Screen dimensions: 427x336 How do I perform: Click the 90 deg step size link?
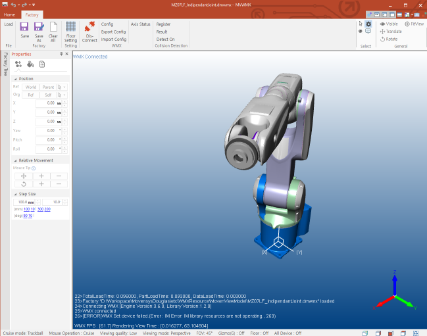click(x=25, y=216)
